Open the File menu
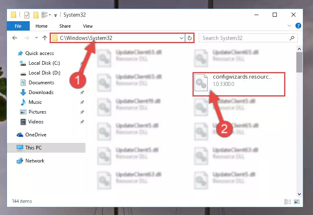This screenshot has height=215, width=313. (18, 26)
